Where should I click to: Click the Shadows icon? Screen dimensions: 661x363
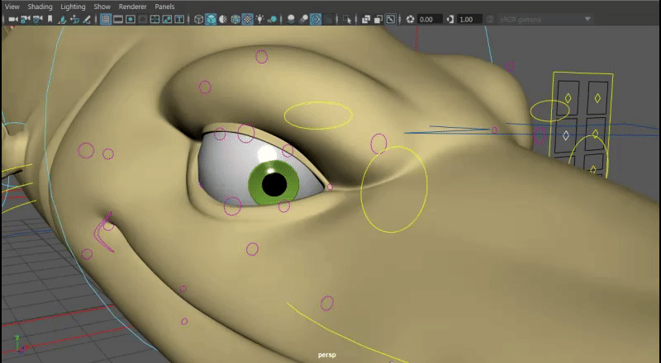coord(273,19)
